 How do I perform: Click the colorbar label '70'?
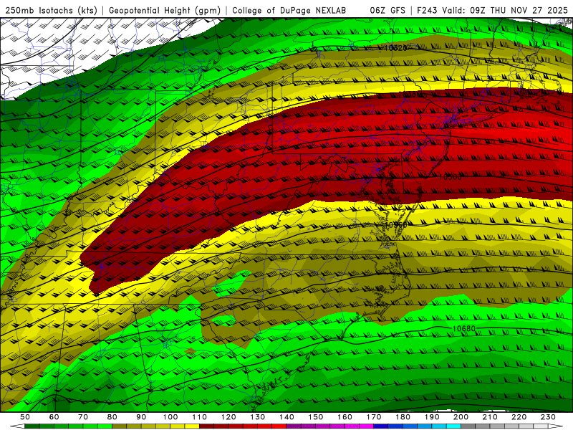[x=83, y=417]
